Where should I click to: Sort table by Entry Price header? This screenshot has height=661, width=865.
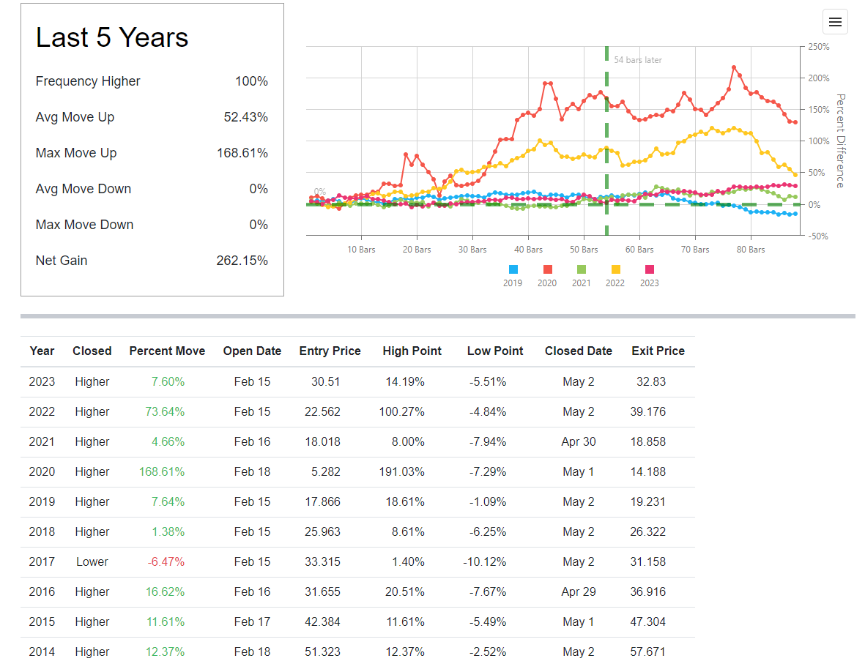[x=330, y=351]
